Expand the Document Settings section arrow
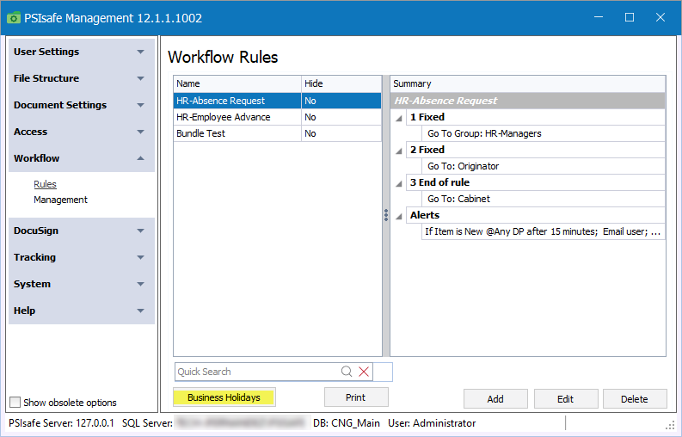The width and height of the screenshot is (682, 437). [140, 105]
